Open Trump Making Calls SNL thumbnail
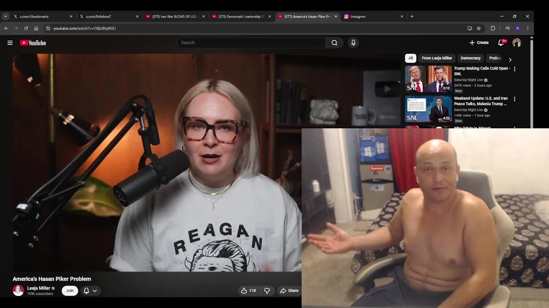549x308 pixels. [428, 79]
